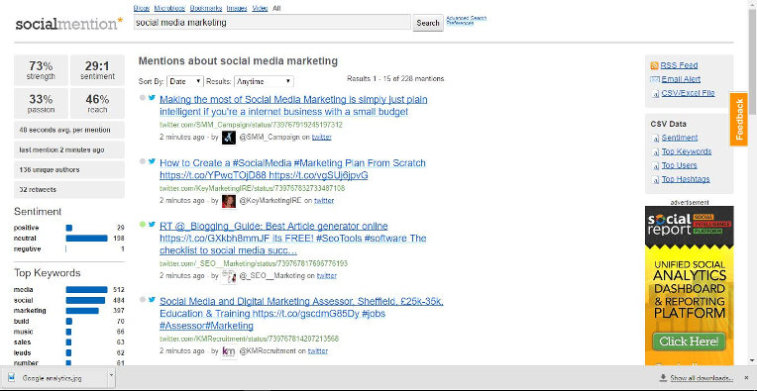Click inside the 'social media marketing' search field
This screenshot has height=391, width=757.
pyautogui.click(x=272, y=22)
